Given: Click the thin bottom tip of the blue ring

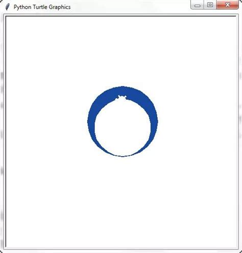Looking at the screenshot, I should pos(123,156).
